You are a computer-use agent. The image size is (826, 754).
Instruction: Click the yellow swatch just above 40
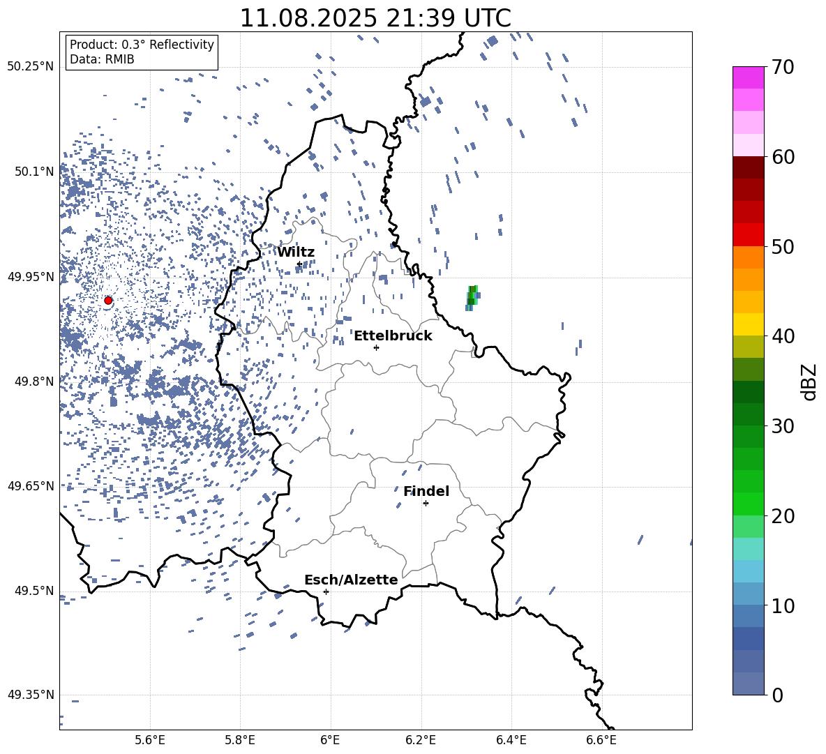pyautogui.click(x=748, y=324)
